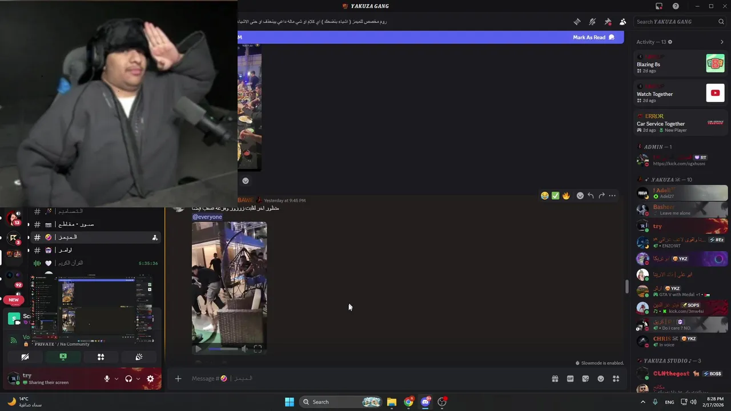The width and height of the screenshot is (731, 411).
Task: Click the search magnifier icon
Action: pyautogui.click(x=721, y=22)
